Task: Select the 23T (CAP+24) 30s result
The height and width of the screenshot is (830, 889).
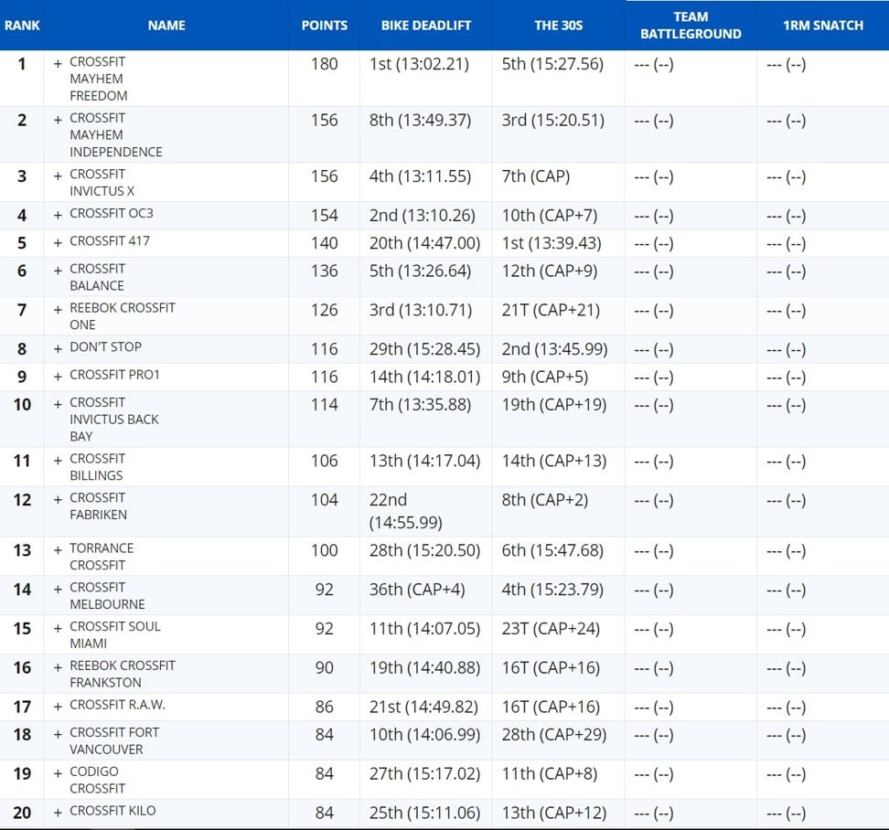Action: click(551, 628)
